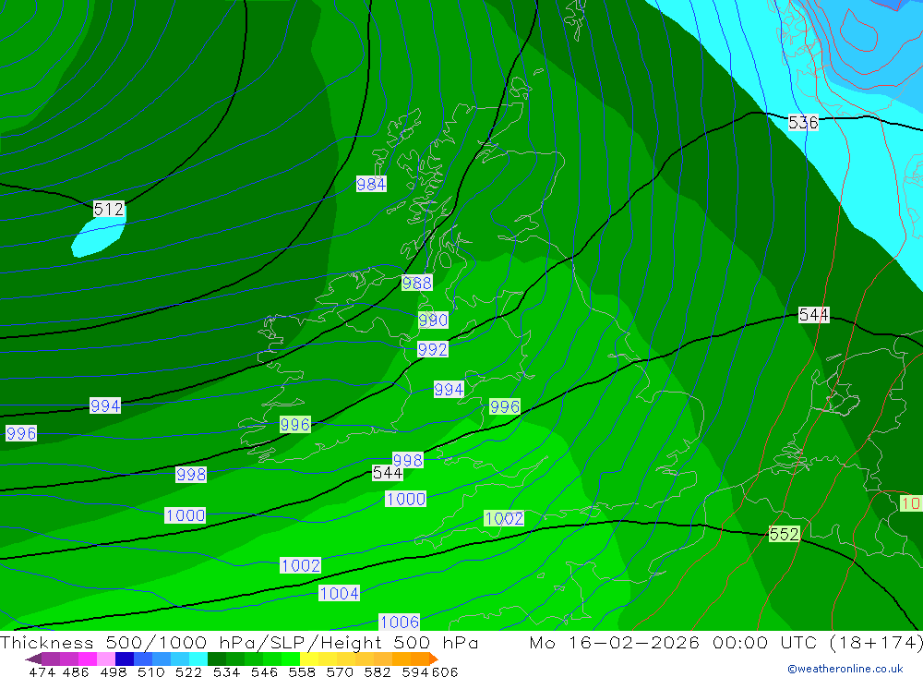Image resolution: width=923 pixels, height=677 pixels.
Task: Click the 544 label beside the 998 label
Action: coord(388,473)
